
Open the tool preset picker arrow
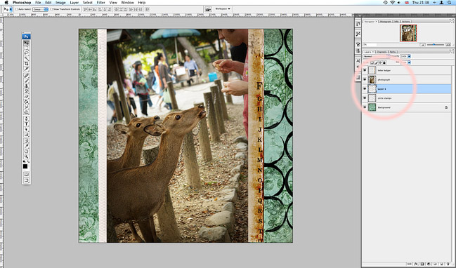point(11,9)
